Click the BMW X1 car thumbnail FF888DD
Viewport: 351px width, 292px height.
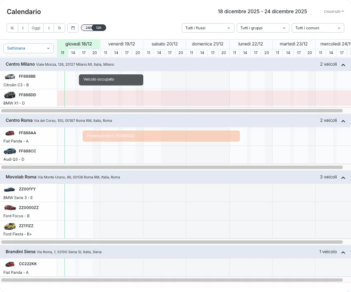click(10, 95)
